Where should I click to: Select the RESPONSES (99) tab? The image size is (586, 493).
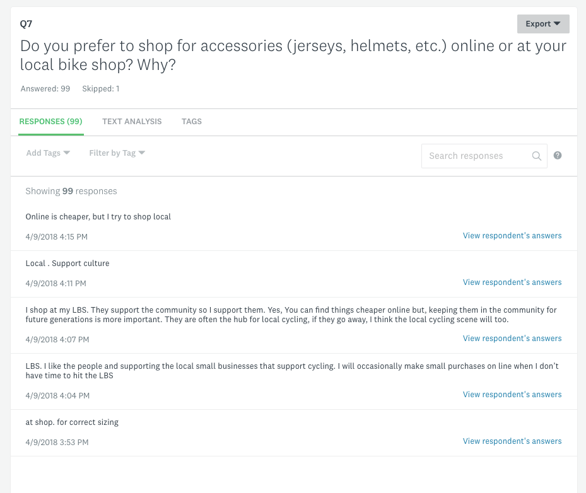pos(50,121)
